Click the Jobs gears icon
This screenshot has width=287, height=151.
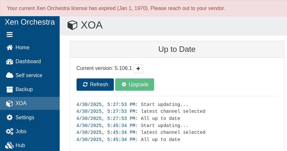pos(9,132)
